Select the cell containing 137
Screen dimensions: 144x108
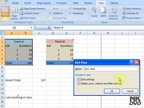[39, 80]
